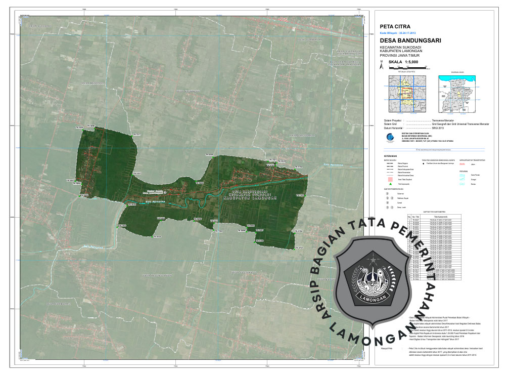
Task: Click the Fasilitas Umum black dot symbol
Action: [424, 164]
